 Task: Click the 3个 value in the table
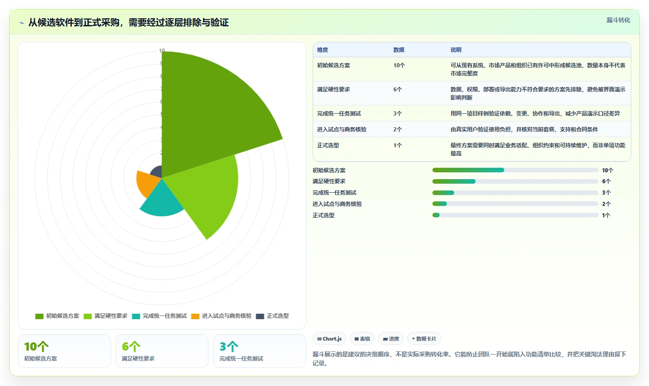(398, 114)
